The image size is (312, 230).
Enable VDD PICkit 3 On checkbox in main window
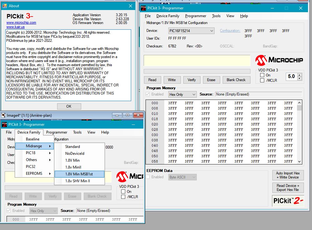point(262,75)
